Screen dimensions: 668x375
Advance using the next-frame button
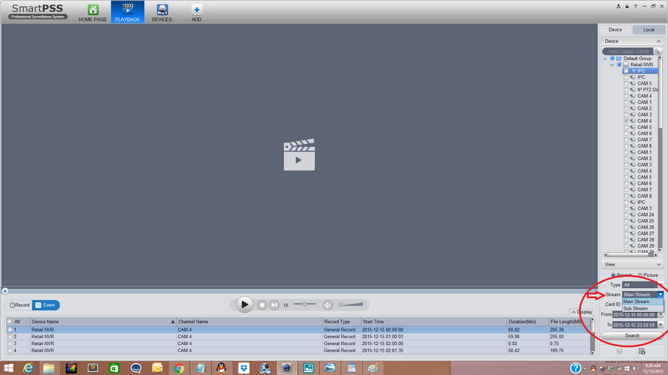coord(274,304)
